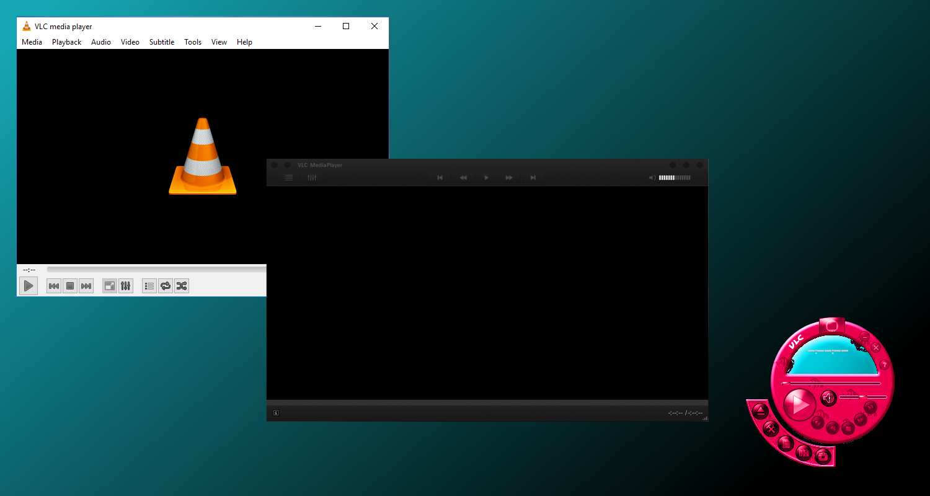The image size is (930, 496).
Task: Open the Video menu
Action: click(130, 42)
